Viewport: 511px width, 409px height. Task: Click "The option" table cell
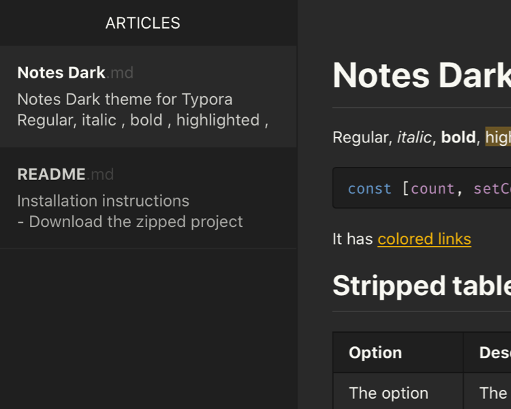[x=388, y=393]
